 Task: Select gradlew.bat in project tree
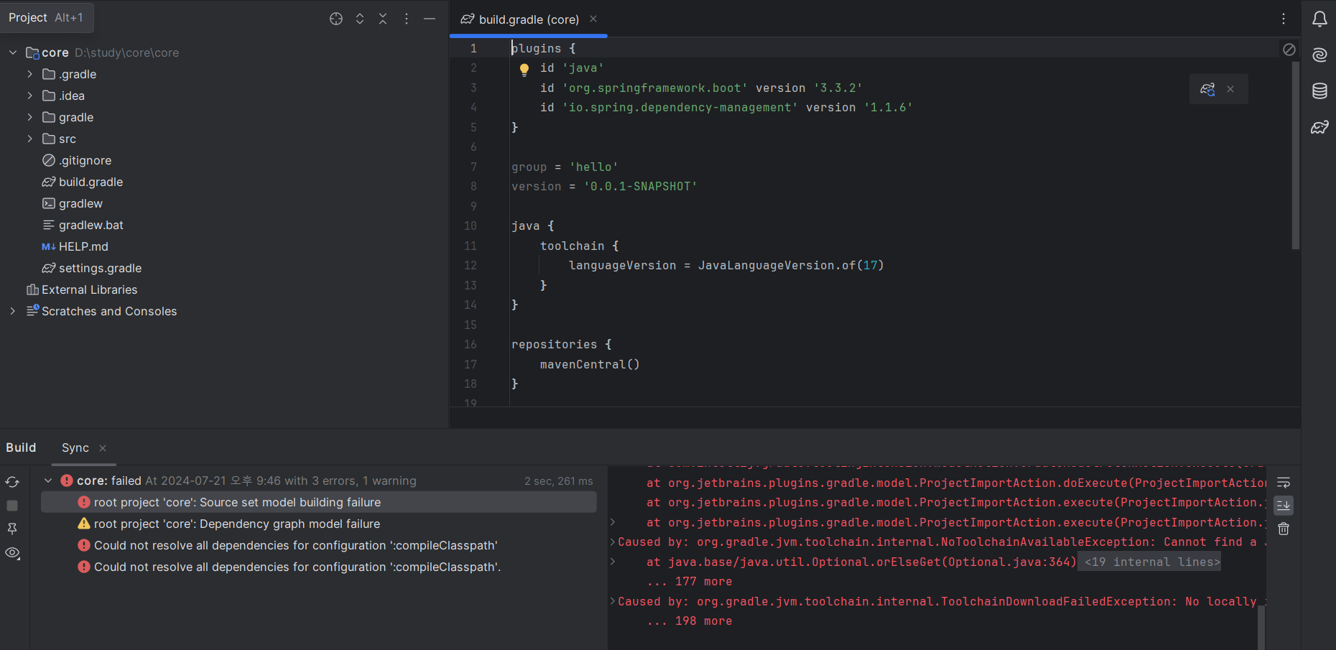tap(91, 225)
